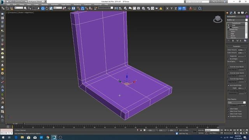Click Pin Stack icon below modifier stack
Viewport: 249px width, 140px height.
(228, 40)
